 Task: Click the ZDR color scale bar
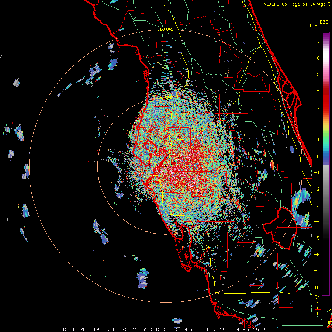326,164
